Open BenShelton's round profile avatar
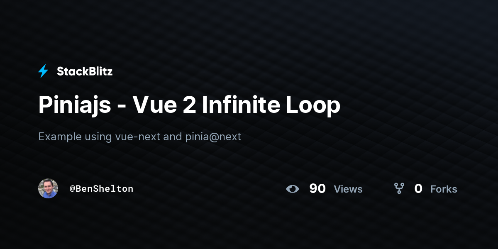498x249 pixels. pos(48,188)
